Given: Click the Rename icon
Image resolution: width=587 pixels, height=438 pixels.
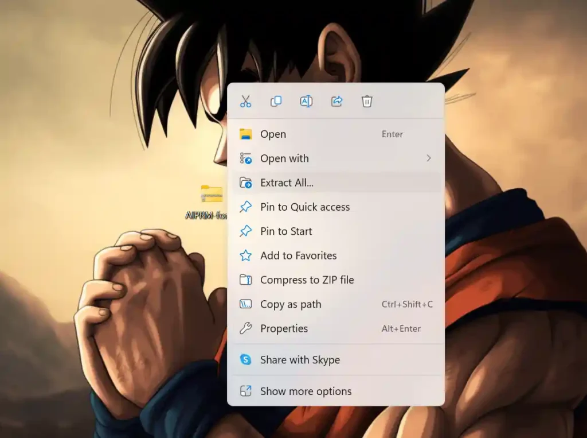Looking at the screenshot, I should [x=306, y=101].
